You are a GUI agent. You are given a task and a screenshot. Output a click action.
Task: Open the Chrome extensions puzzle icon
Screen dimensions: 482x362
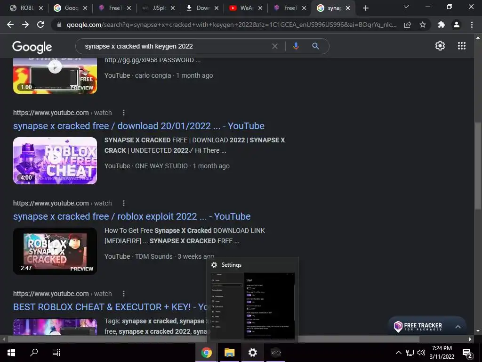pyautogui.click(x=442, y=25)
